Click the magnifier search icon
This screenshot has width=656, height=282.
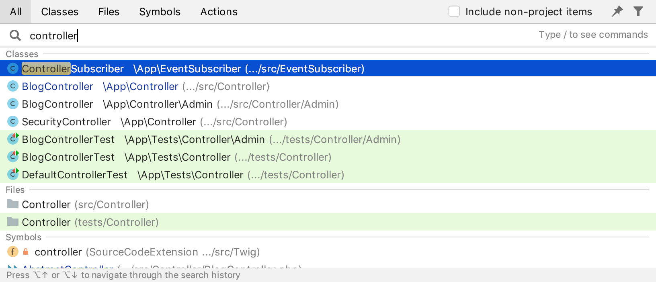click(x=15, y=35)
